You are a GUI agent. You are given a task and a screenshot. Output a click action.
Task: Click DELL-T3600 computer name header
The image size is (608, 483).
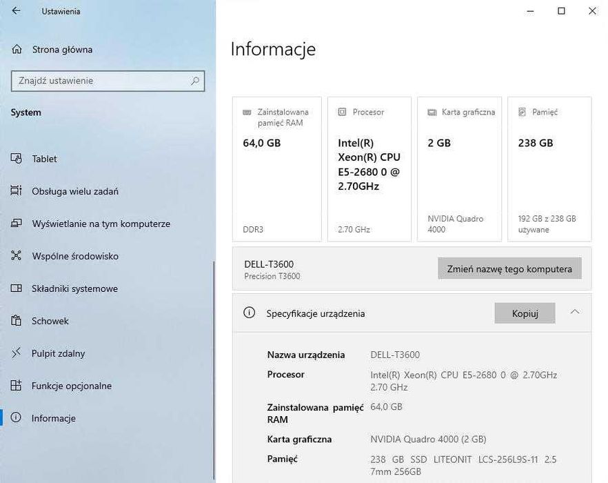coord(269,264)
